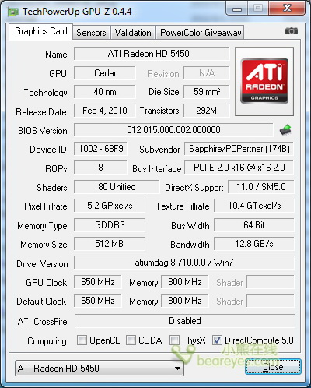
Task: Uncheck the DirectCompute 5.0 checkbox
Action: [x=217, y=340]
